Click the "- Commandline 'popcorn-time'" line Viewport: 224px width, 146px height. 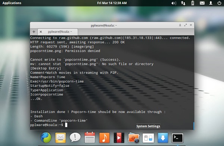59,120
